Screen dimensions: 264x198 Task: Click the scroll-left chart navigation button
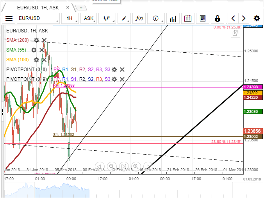coord(100,166)
